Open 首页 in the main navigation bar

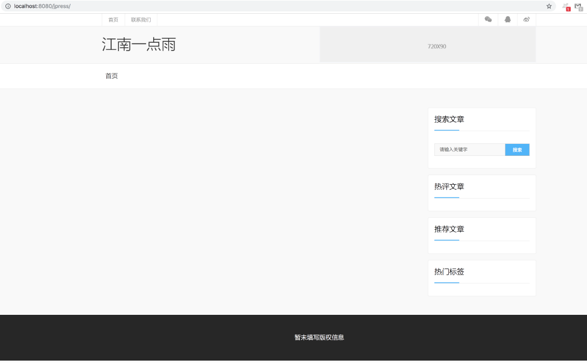[x=111, y=76]
